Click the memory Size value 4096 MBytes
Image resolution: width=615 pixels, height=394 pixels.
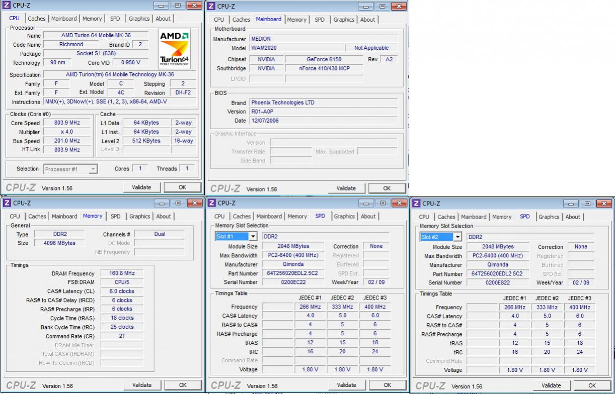pos(60,243)
